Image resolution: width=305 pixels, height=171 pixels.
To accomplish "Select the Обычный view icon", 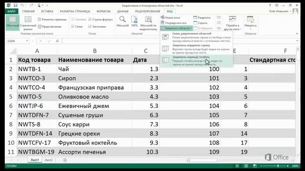I will click(12, 22).
